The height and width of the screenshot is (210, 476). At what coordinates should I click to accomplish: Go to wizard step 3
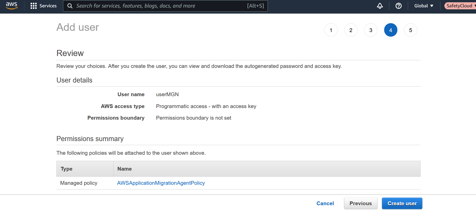[x=371, y=30]
